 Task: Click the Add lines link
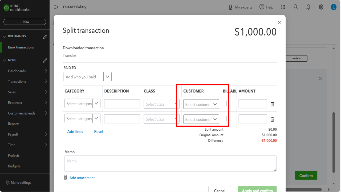click(x=75, y=131)
